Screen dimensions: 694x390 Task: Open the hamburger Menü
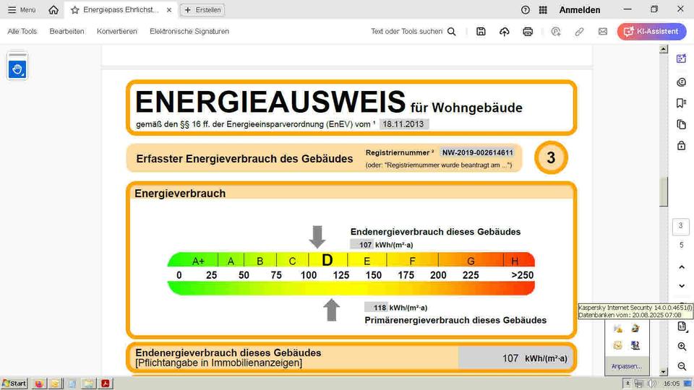click(x=22, y=10)
